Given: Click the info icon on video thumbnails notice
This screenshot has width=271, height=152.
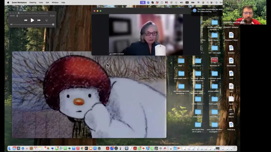Looking at the screenshot, I should pyautogui.click(x=195, y=10).
